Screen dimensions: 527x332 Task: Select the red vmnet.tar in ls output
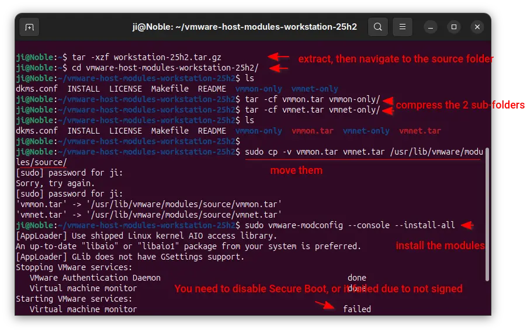pos(420,131)
